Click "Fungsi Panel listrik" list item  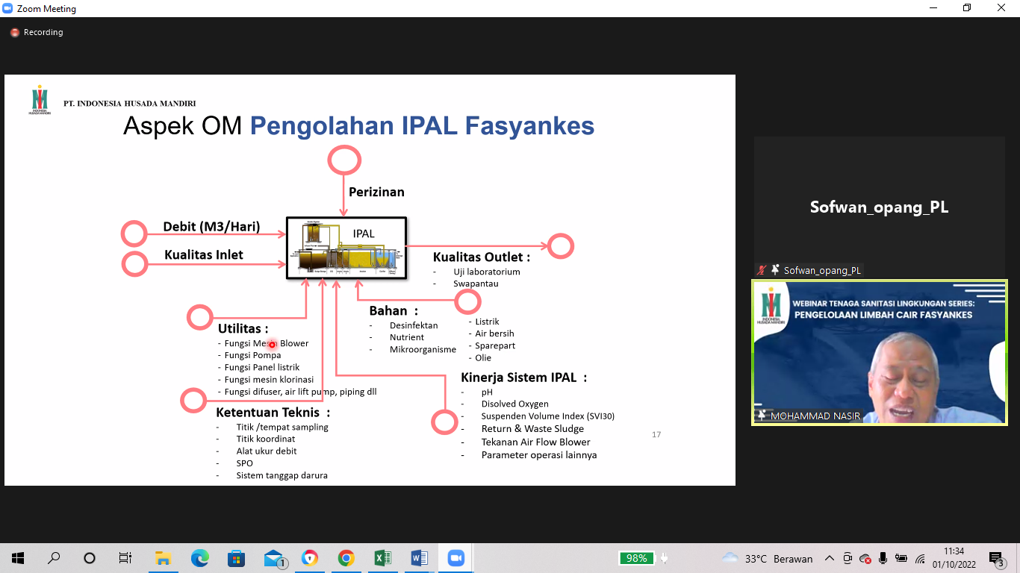(x=262, y=367)
